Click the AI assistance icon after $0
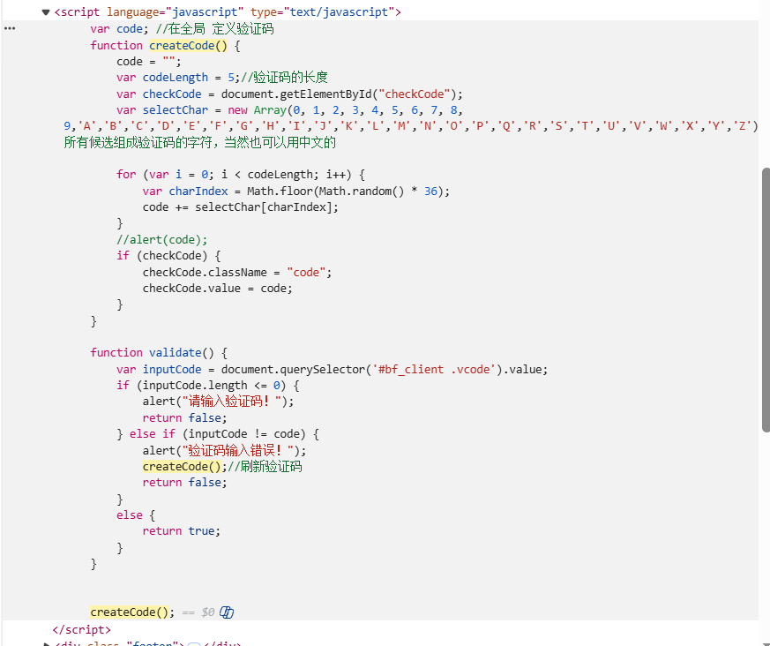The height and width of the screenshot is (646, 770). (227, 612)
